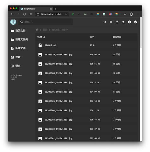Select 20200302_1920x1080.jpg file

pyautogui.click(x=86, y=129)
